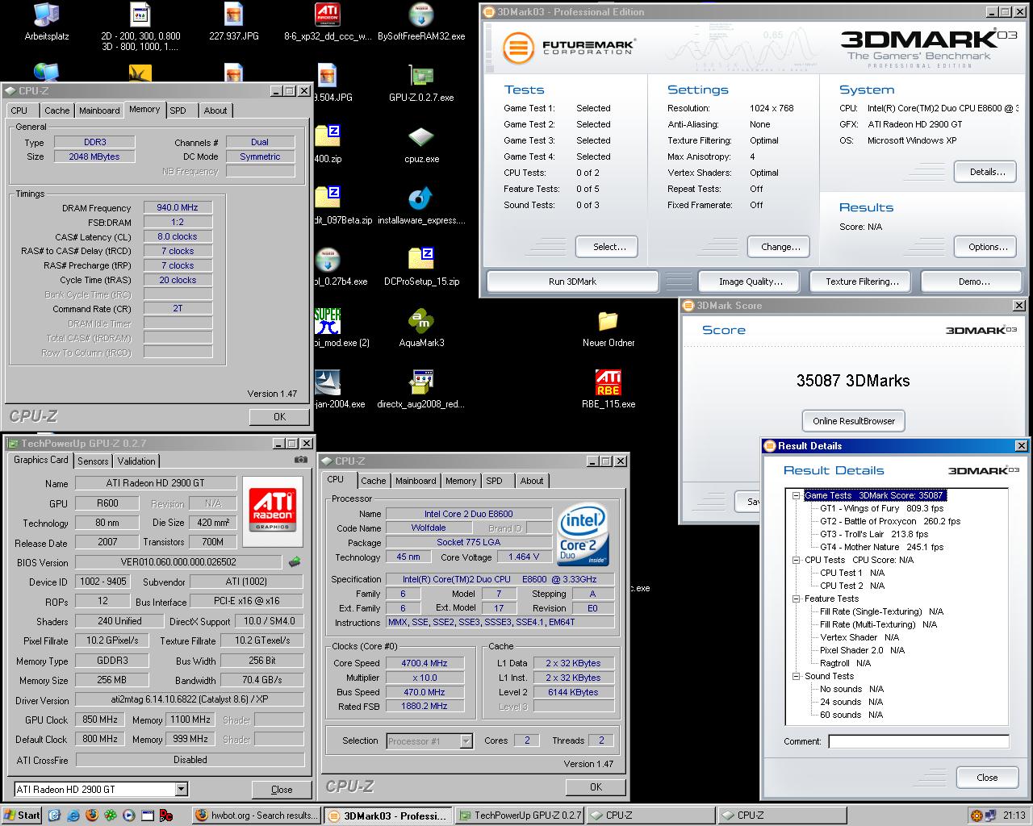The width and height of the screenshot is (1033, 826).
Task: Click the Comment input field
Action: (919, 741)
